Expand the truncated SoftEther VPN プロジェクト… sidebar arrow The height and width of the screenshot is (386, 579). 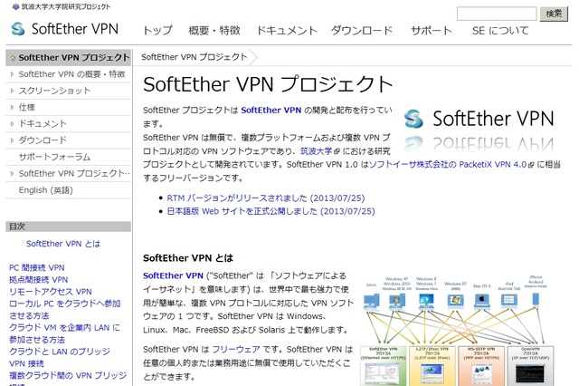click(12, 173)
